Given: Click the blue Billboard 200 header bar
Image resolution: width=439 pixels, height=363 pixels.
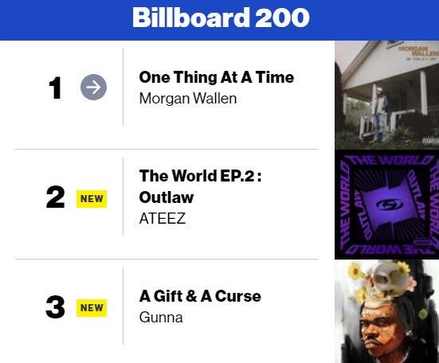Looking at the screenshot, I should coord(220,20).
